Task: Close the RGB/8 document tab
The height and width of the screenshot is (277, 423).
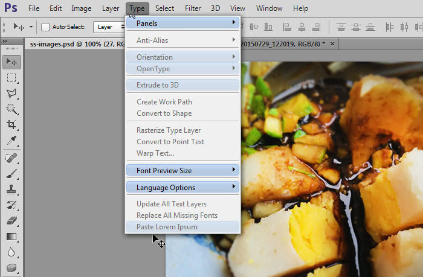Action: point(332,44)
